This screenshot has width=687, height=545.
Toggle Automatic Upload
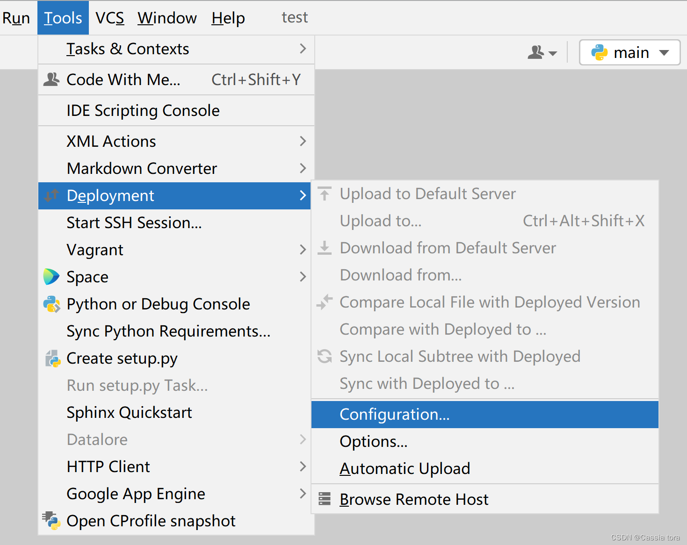tap(485, 468)
